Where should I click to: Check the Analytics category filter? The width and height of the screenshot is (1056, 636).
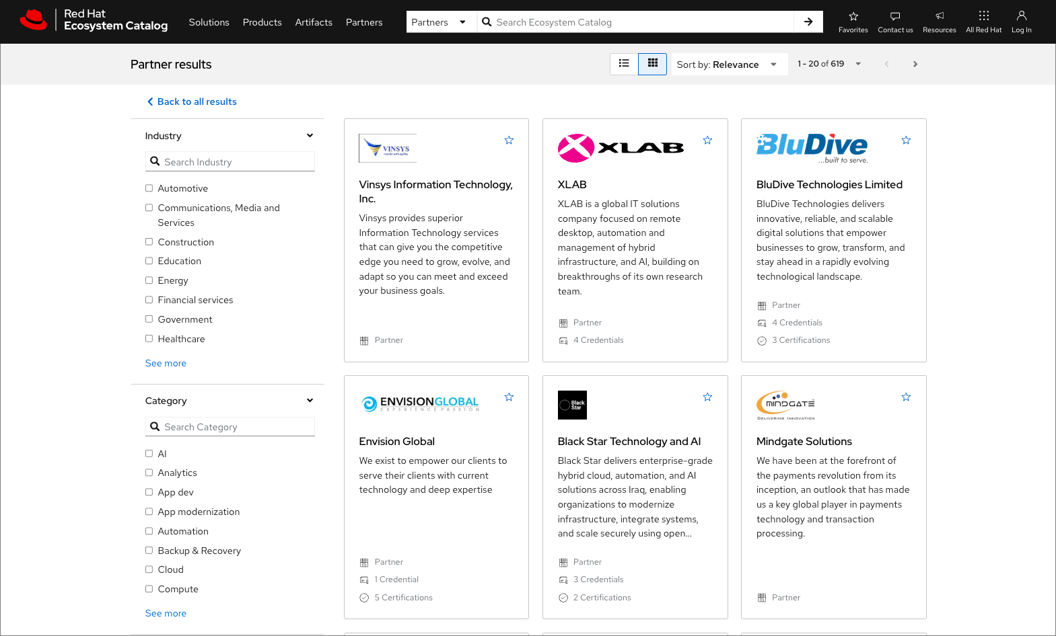149,473
